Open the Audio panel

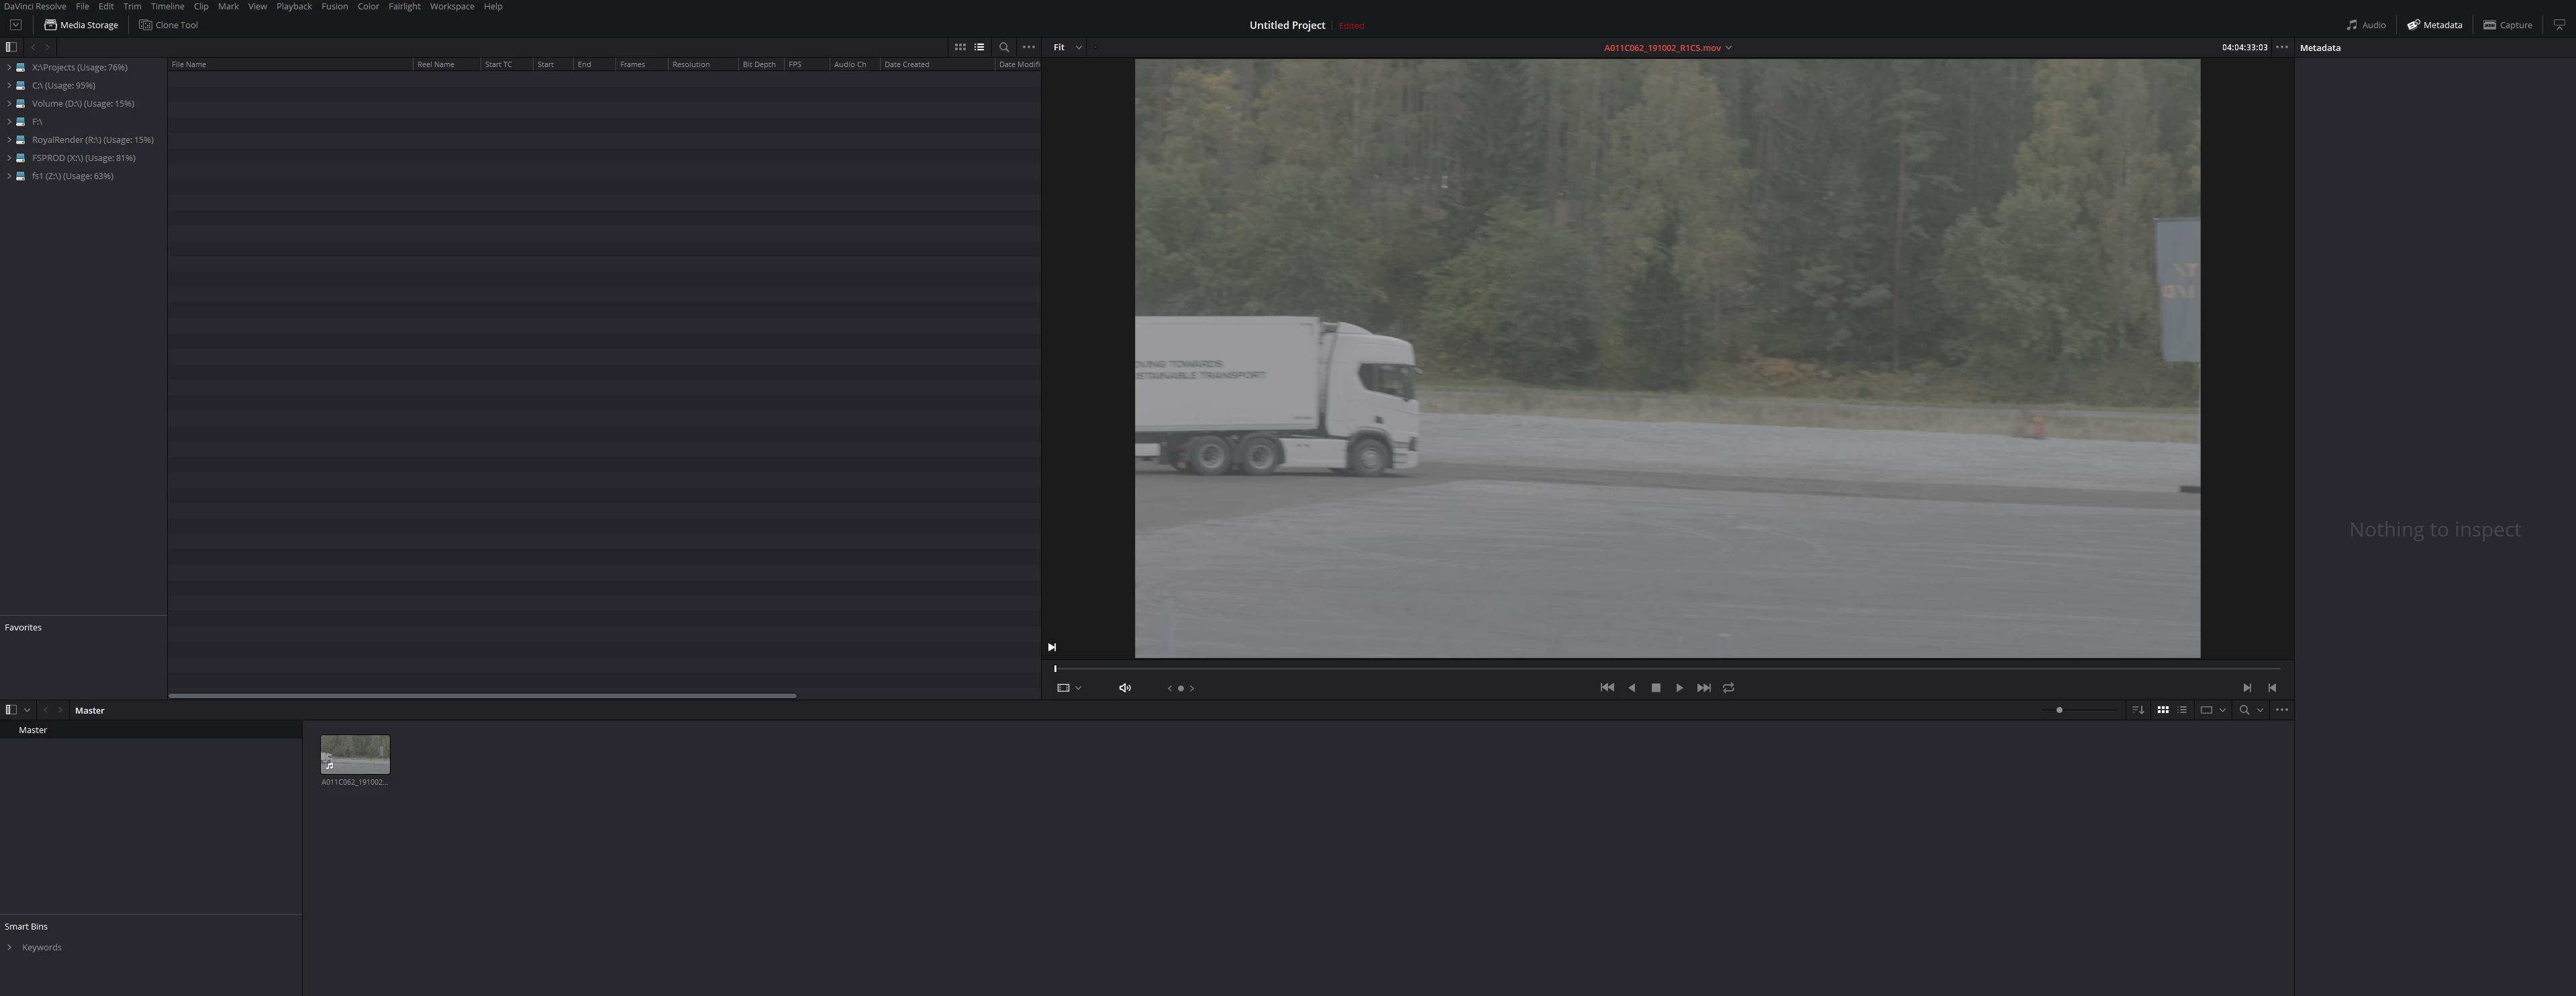pyautogui.click(x=2365, y=25)
